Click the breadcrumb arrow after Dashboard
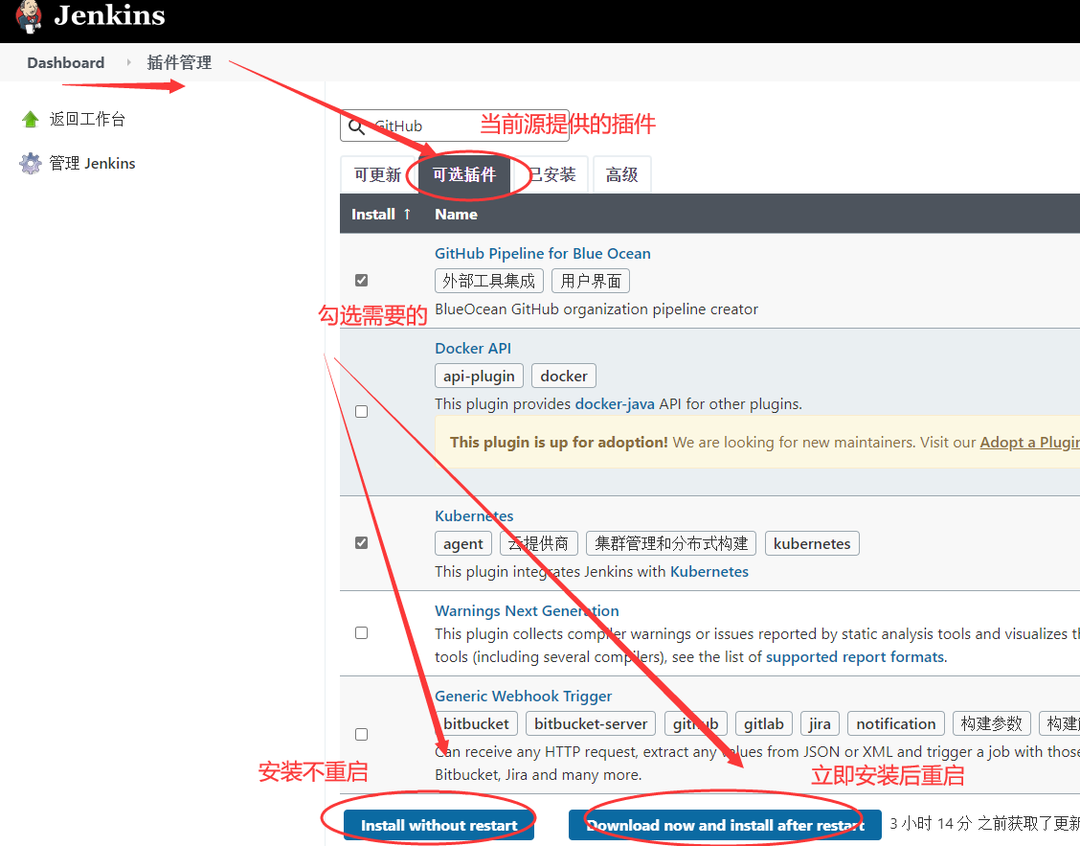The image size is (1080, 846). pos(128,62)
